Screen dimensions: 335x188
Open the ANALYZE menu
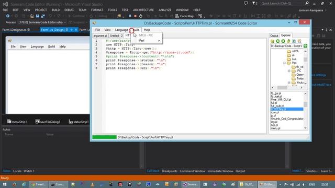pos(165,10)
